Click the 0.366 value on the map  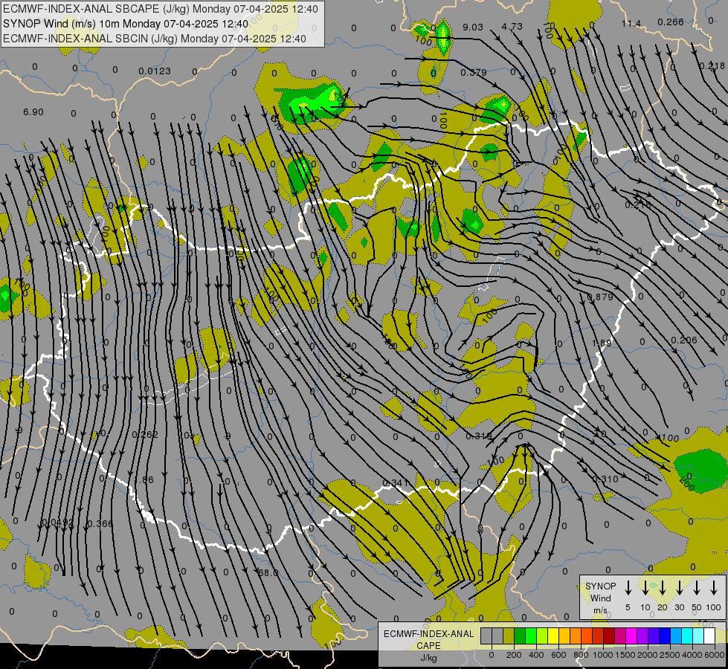[100, 524]
